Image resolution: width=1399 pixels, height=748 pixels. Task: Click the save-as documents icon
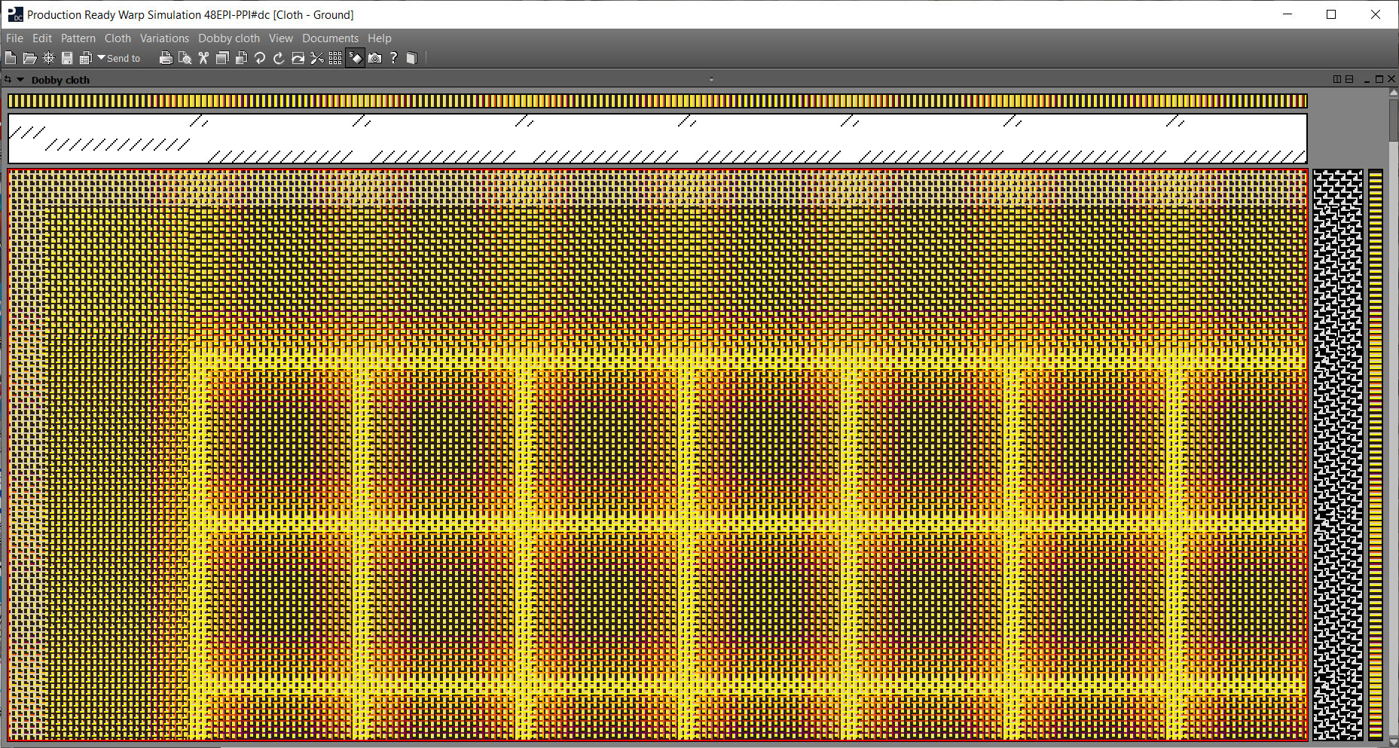86,58
